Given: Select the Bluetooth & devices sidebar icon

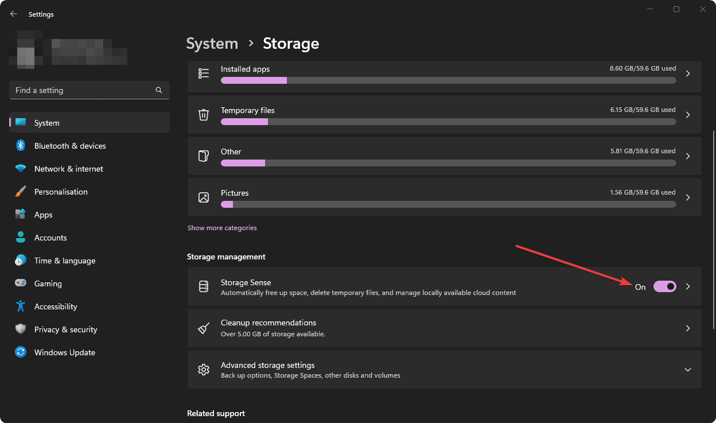Looking at the screenshot, I should (x=21, y=145).
